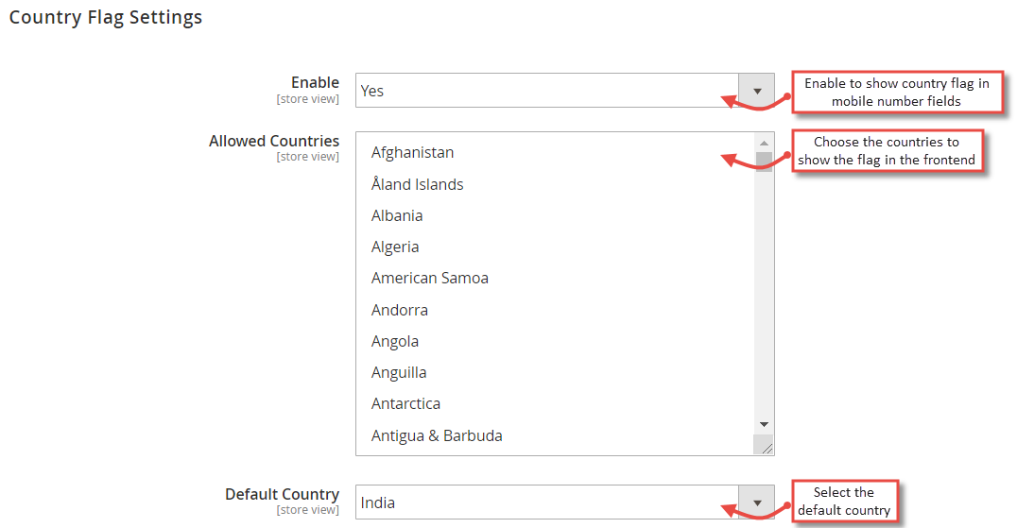Click the list resize handle corner

[x=764, y=445]
